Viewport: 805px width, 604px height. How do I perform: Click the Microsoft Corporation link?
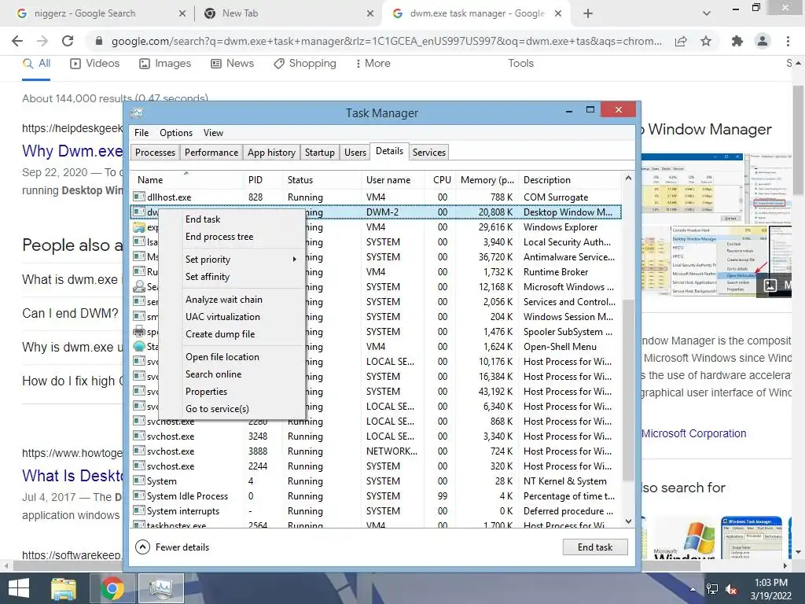pos(693,433)
